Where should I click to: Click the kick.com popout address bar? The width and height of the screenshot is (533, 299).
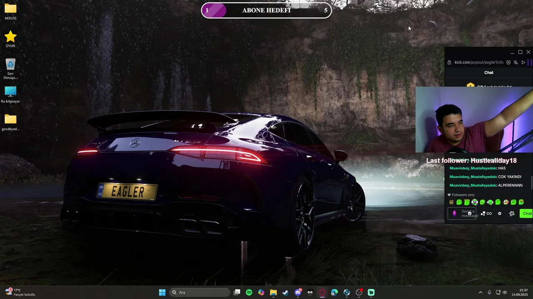479,62
